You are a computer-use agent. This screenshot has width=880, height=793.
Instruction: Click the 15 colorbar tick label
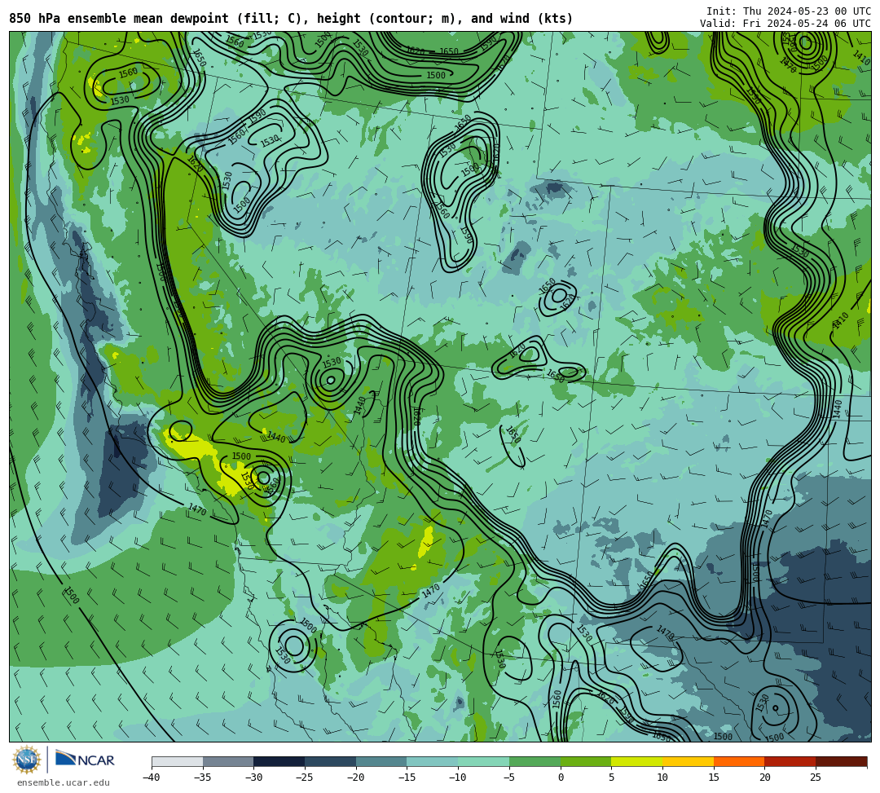(714, 778)
